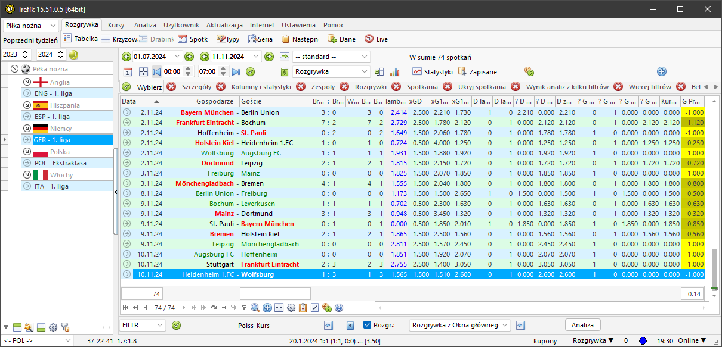
Task: Open the Kursy menu
Action: point(116,25)
